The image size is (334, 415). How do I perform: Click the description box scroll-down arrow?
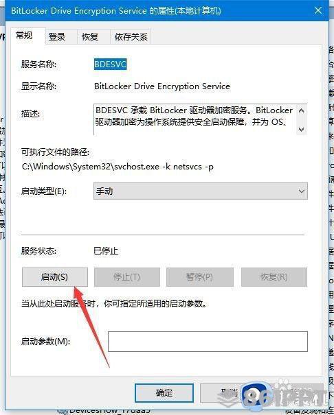tap(302, 130)
